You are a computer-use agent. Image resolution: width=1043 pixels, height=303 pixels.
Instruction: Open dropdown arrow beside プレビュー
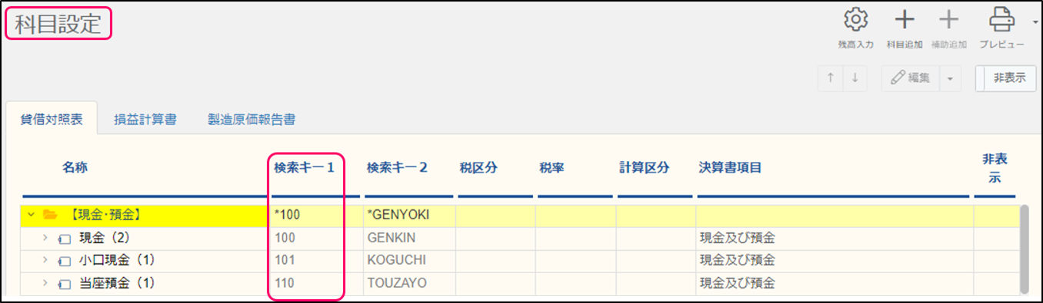coord(1035,23)
